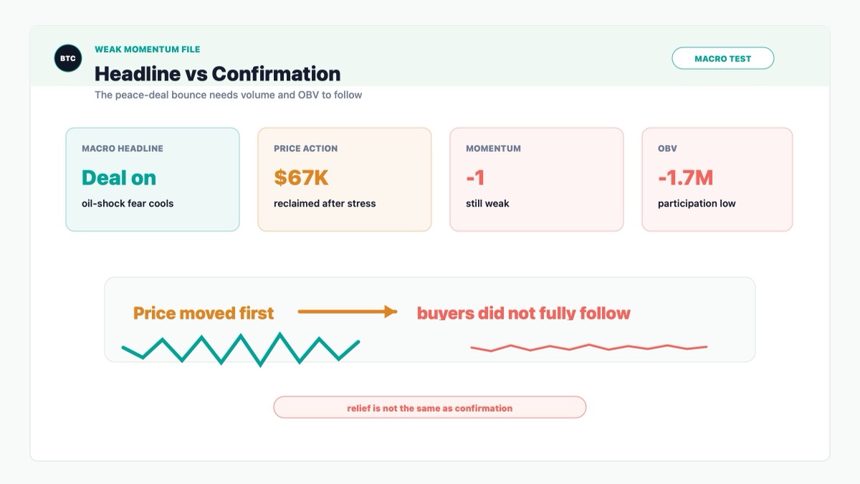Click the 'Headline vs Confirmation' title

tap(217, 74)
